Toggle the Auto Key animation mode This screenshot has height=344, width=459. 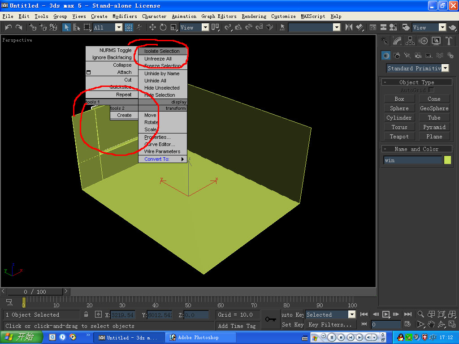[x=292, y=315]
